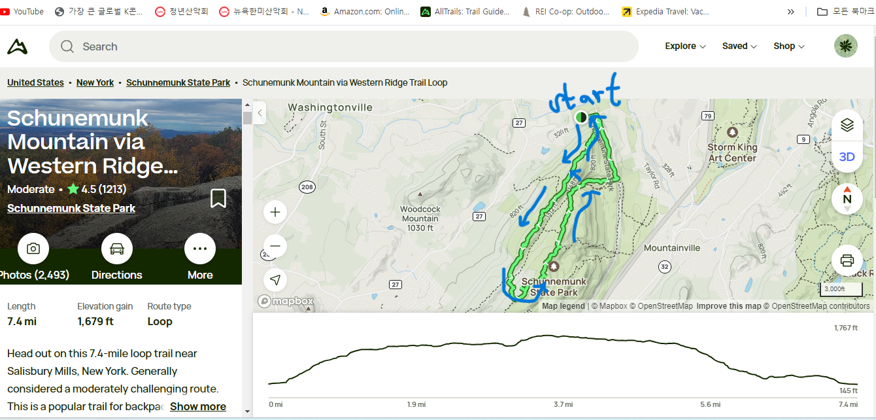Open the Directions button
This screenshot has width=876, height=420.
coord(117,256)
